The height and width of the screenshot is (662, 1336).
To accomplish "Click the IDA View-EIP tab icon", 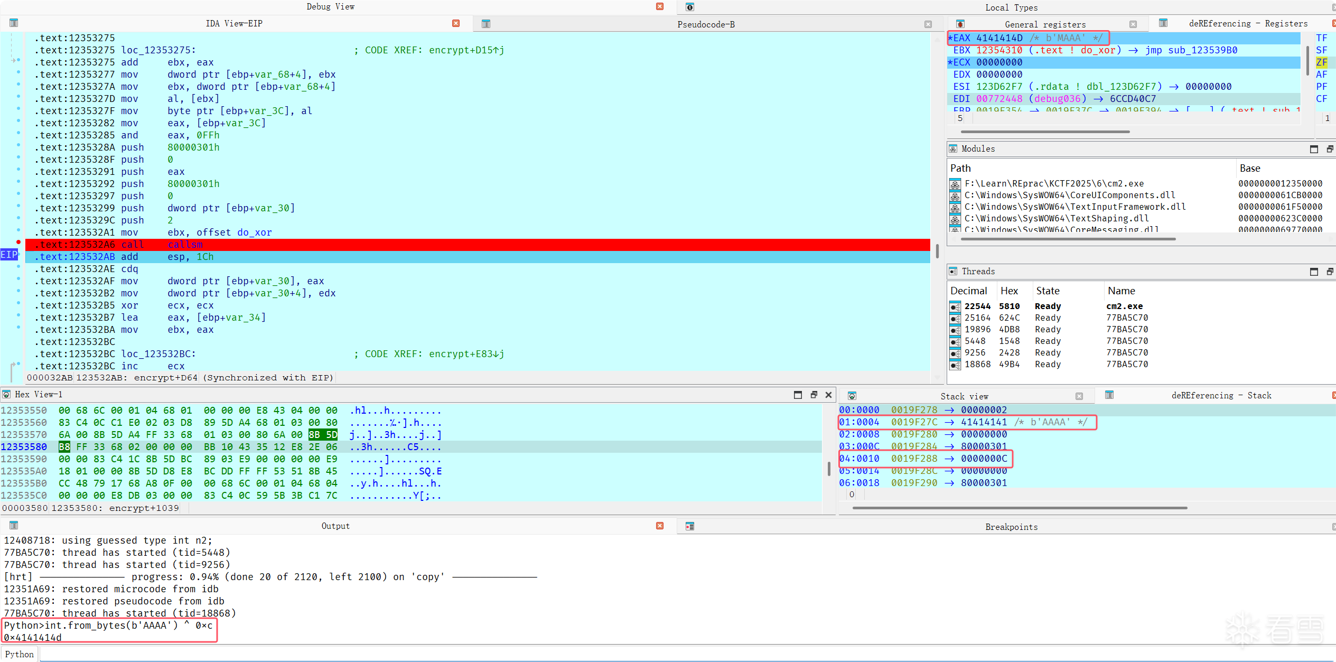I will (14, 23).
